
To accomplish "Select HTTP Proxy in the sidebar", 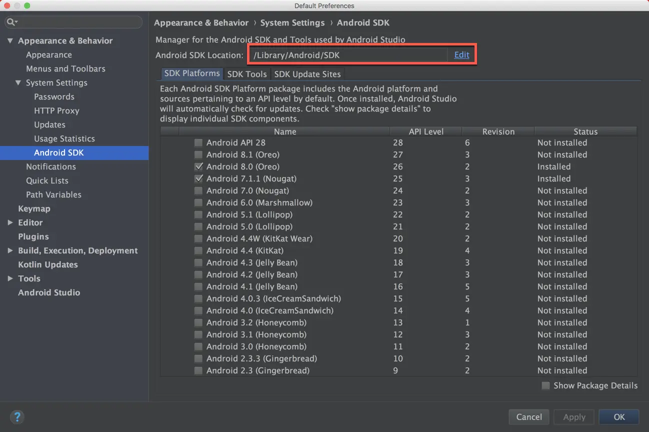I will (56, 111).
